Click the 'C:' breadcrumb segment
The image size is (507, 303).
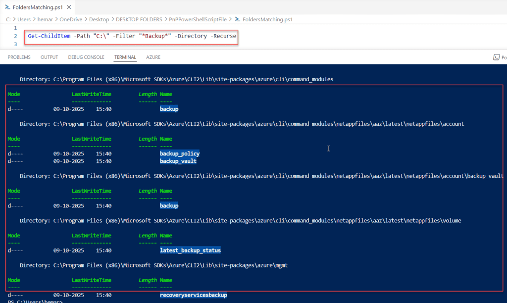click(x=8, y=19)
